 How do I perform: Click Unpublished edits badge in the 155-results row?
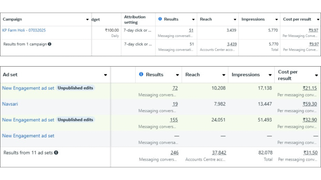point(75,120)
